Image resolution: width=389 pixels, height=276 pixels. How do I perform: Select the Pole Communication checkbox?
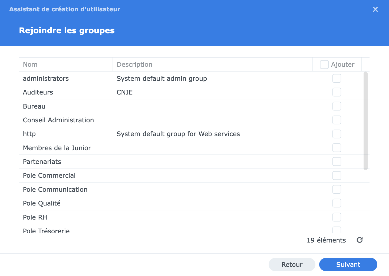(337, 189)
